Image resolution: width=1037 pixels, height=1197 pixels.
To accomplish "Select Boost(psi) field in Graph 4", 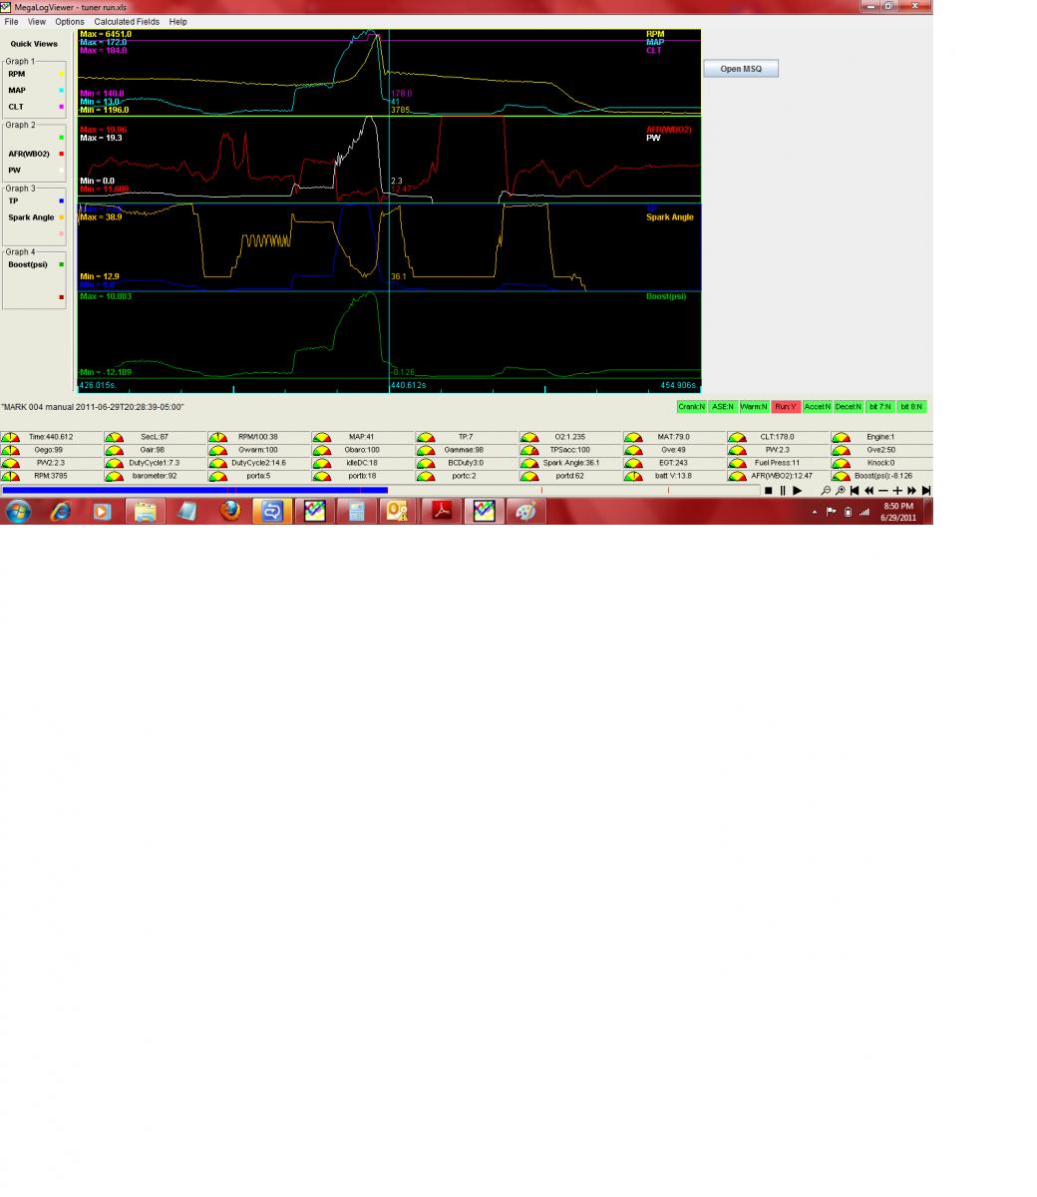I will point(28,264).
